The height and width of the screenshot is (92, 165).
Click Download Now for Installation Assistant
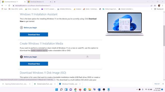(x=34, y=34)
